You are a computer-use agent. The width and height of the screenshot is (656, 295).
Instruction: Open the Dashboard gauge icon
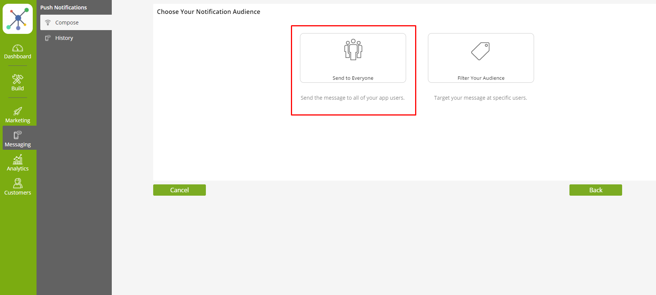tap(18, 48)
